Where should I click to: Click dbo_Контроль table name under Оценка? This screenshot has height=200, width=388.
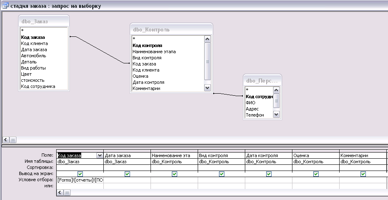[316, 162]
